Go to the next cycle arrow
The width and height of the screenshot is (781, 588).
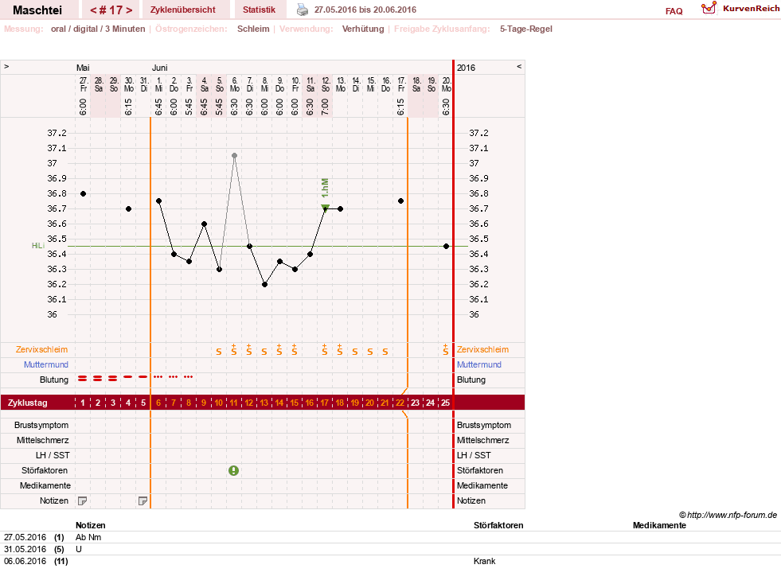pyautogui.click(x=129, y=10)
